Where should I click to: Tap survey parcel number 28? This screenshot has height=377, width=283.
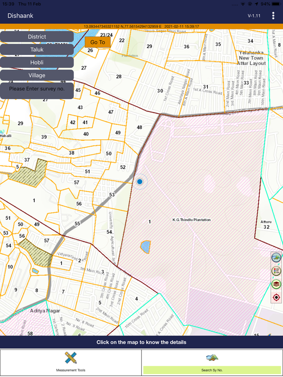pyautogui.click(x=119, y=77)
